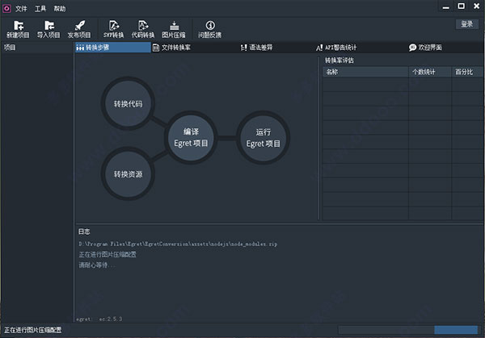
Task: Switch to the 转换步骤 tab
Action: coord(113,48)
